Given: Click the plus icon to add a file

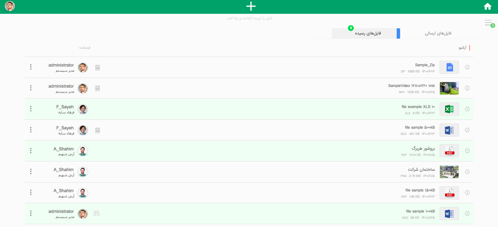Looking at the screenshot, I should click(251, 6).
